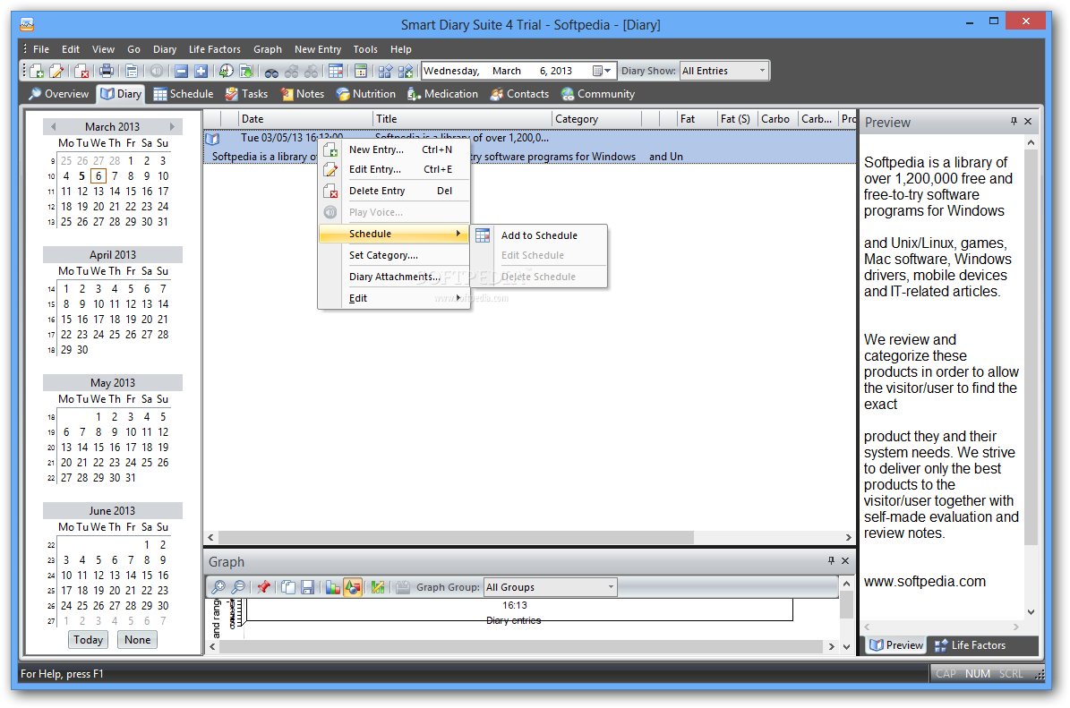
Task: Close the Preview panel
Action: pos(1029,122)
